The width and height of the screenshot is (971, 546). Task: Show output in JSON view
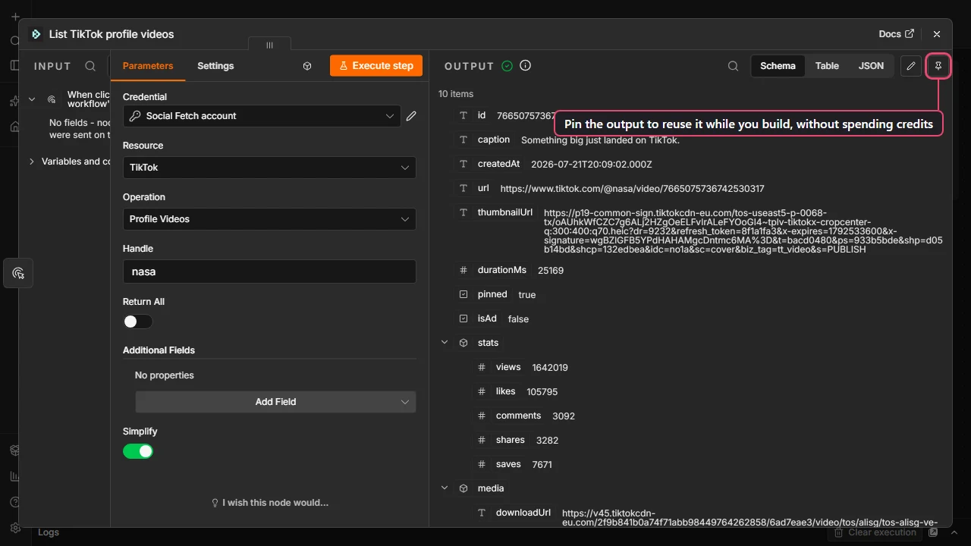coord(871,66)
